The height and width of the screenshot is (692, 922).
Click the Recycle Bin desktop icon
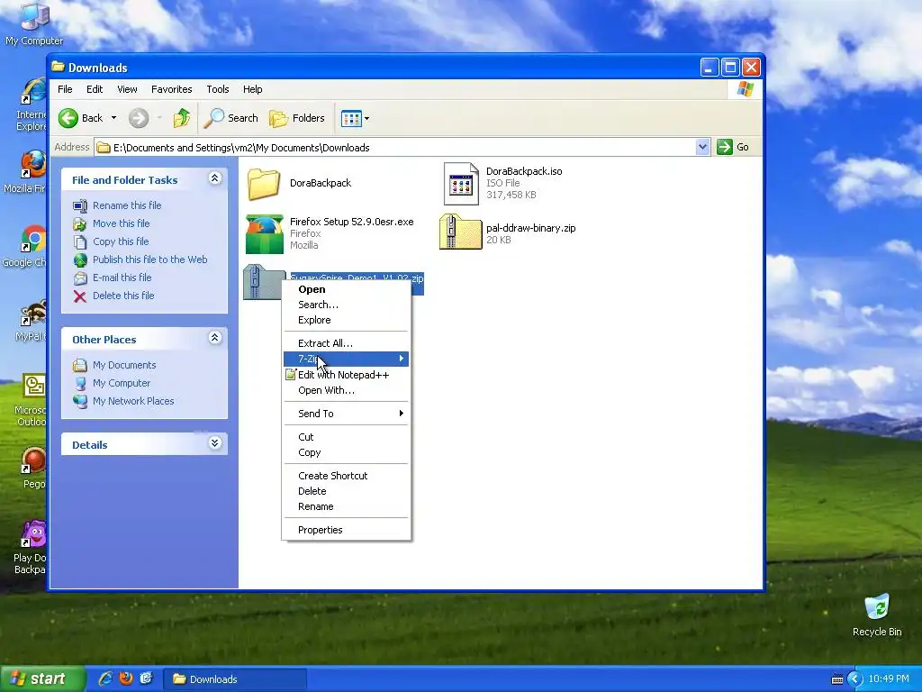point(877,607)
